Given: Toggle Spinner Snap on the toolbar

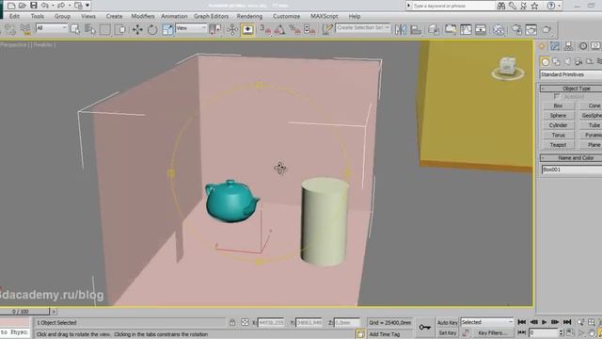Looking at the screenshot, I should (309, 29).
